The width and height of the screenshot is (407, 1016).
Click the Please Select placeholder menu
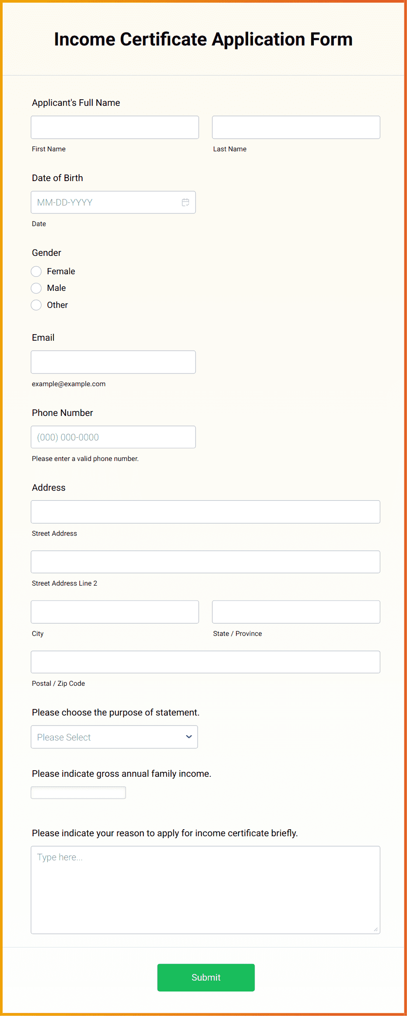click(x=88, y=737)
